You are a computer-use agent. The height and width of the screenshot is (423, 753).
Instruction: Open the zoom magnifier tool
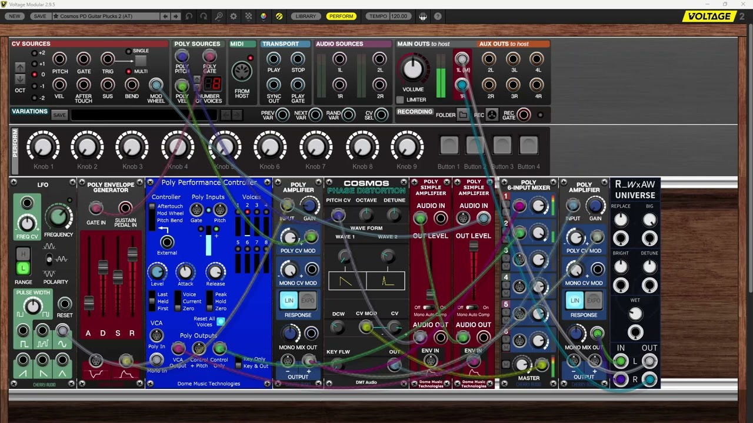click(218, 16)
